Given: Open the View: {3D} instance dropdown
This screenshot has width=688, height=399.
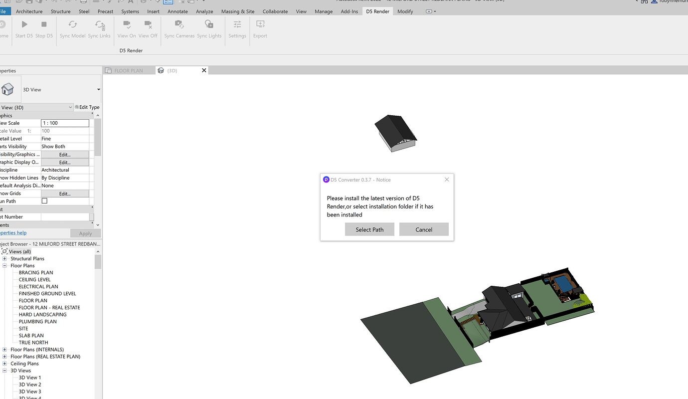Looking at the screenshot, I should pyautogui.click(x=70, y=107).
